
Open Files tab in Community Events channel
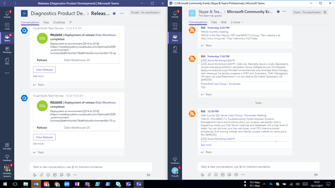click(214, 22)
